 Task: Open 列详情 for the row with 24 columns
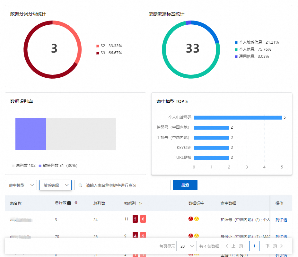click(281, 220)
